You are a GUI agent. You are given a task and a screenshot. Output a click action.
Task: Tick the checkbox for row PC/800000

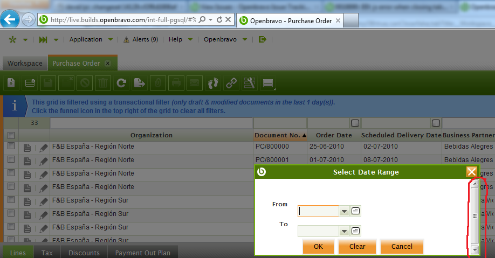coord(11,146)
